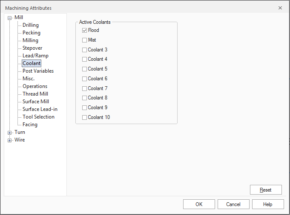Close the Machining Attributes dialog

tap(280, 8)
